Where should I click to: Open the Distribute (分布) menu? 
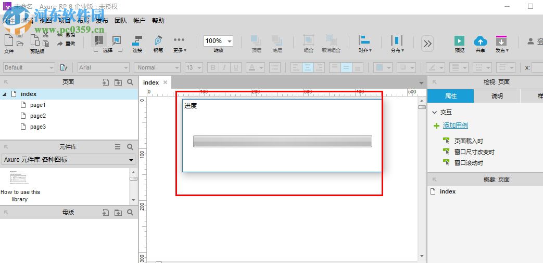click(x=397, y=44)
